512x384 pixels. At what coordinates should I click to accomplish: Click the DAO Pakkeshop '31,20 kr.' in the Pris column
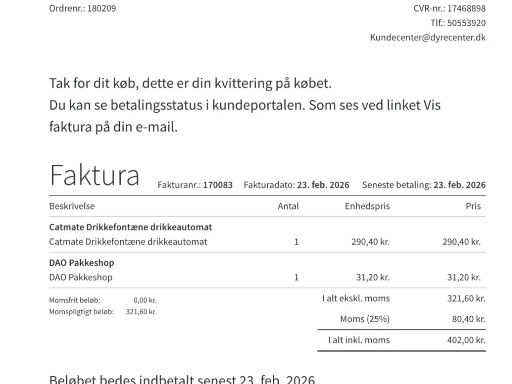(x=464, y=277)
